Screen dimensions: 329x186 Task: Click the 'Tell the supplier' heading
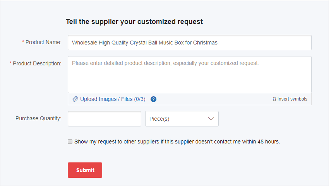[x=134, y=22]
